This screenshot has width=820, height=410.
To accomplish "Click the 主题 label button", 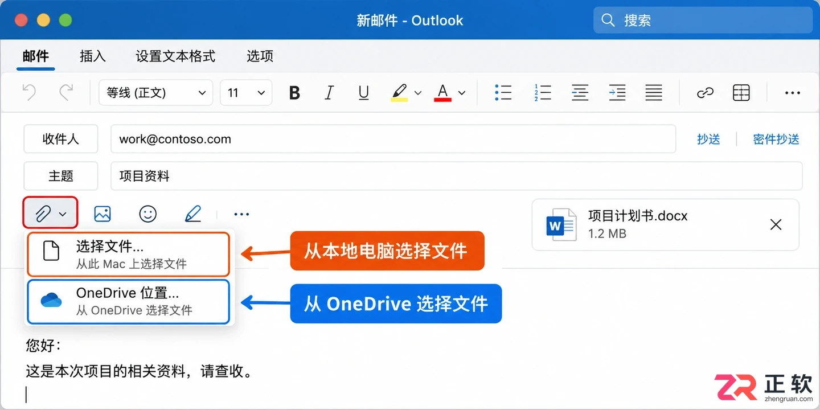I will [x=61, y=176].
